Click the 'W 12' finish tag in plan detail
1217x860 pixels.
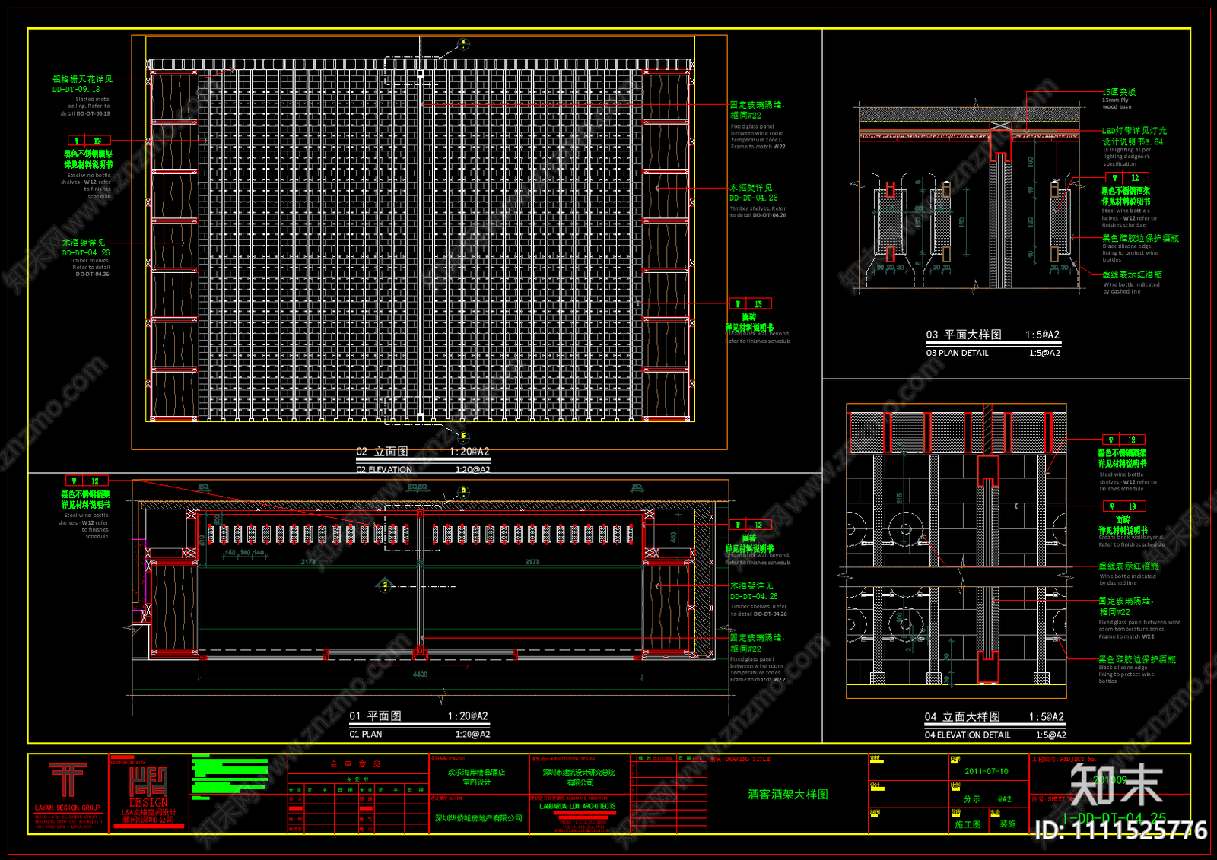1126,178
